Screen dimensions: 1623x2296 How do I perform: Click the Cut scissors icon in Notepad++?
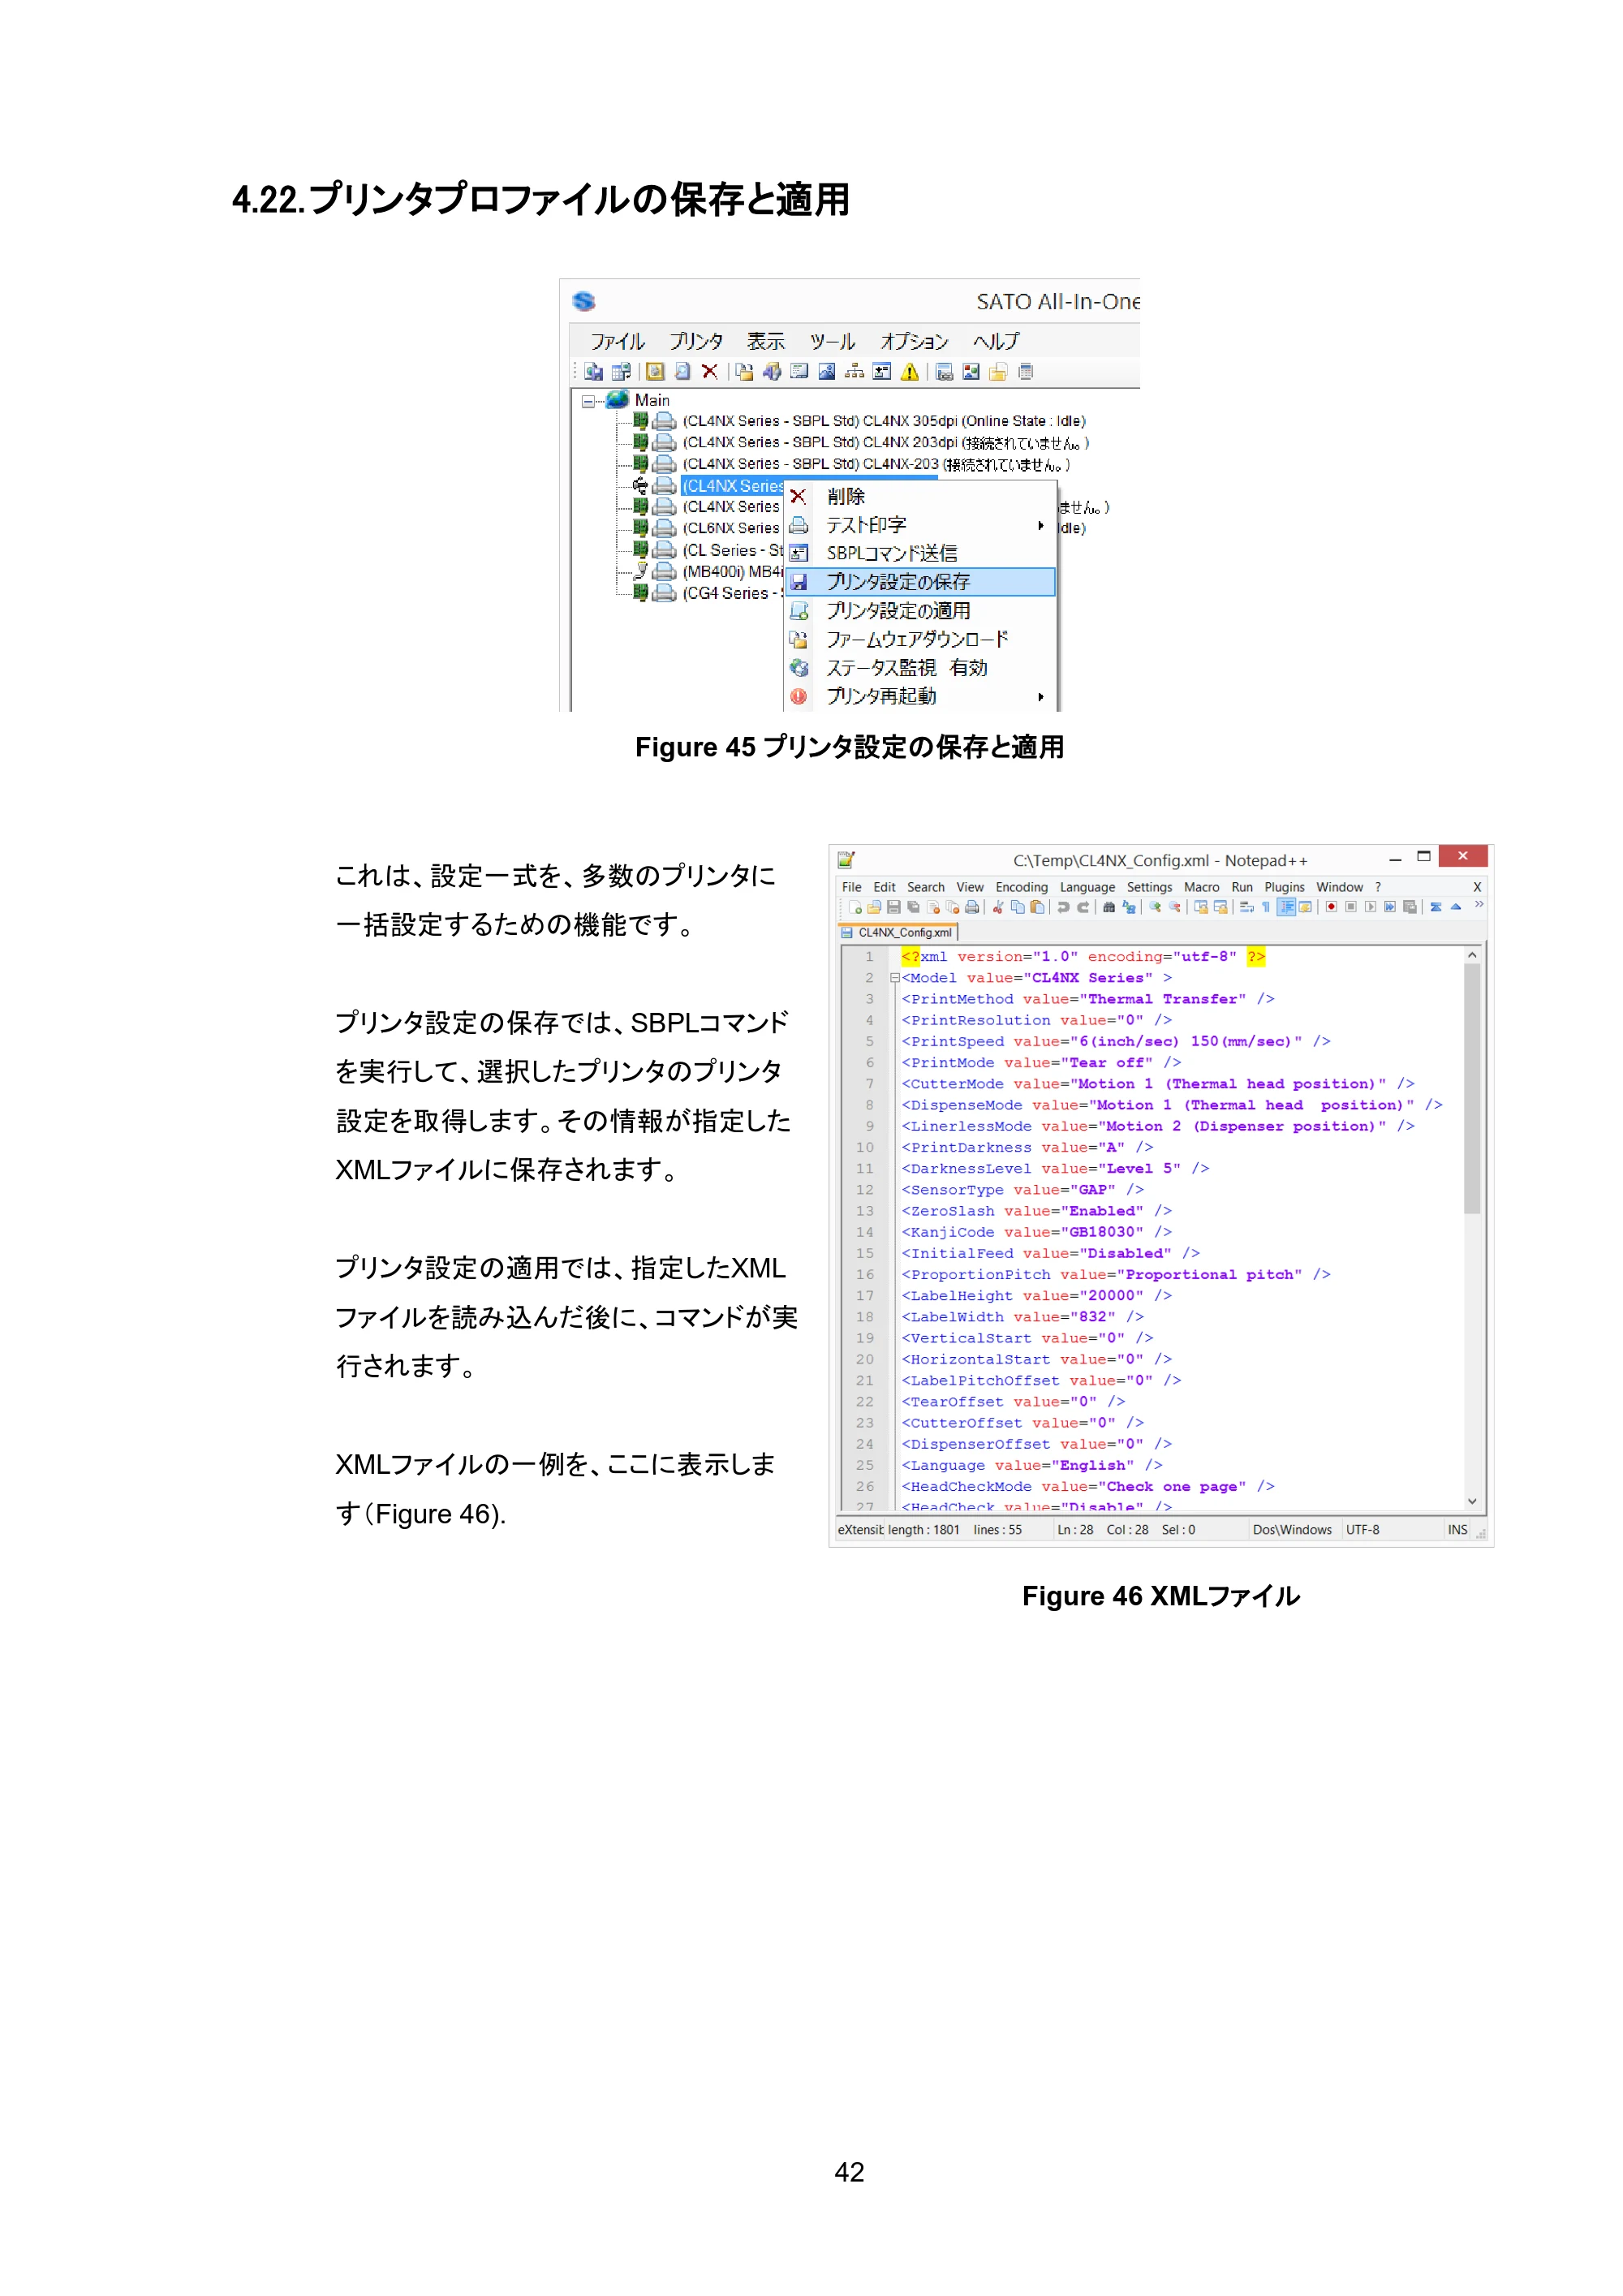point(998,907)
